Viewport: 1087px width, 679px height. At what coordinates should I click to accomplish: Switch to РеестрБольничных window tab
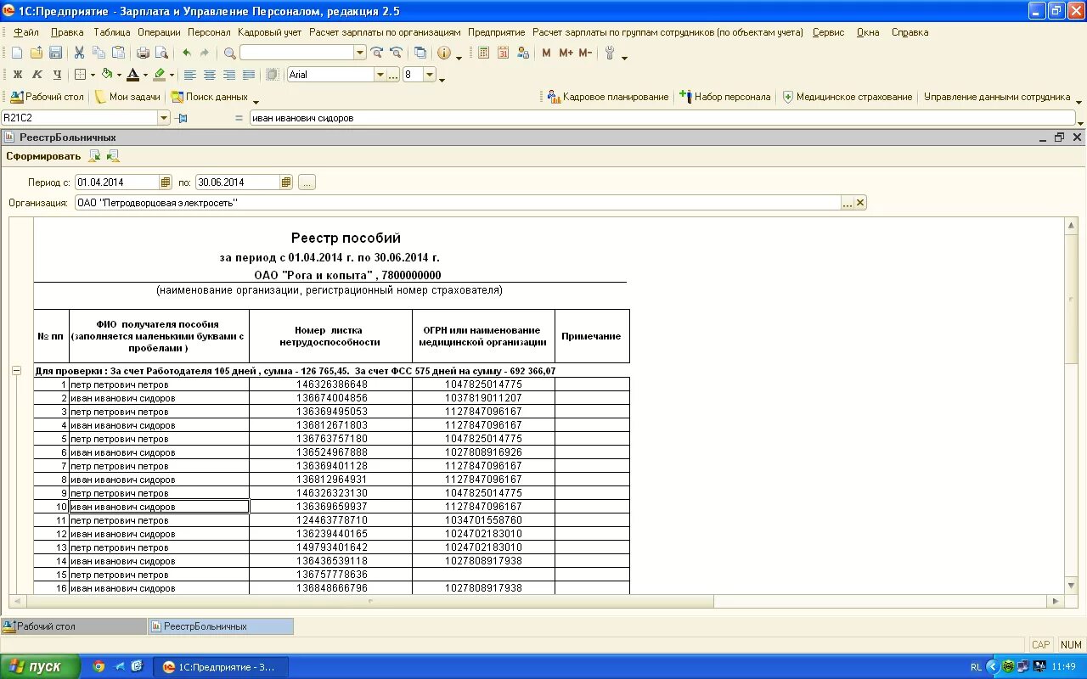(221, 626)
